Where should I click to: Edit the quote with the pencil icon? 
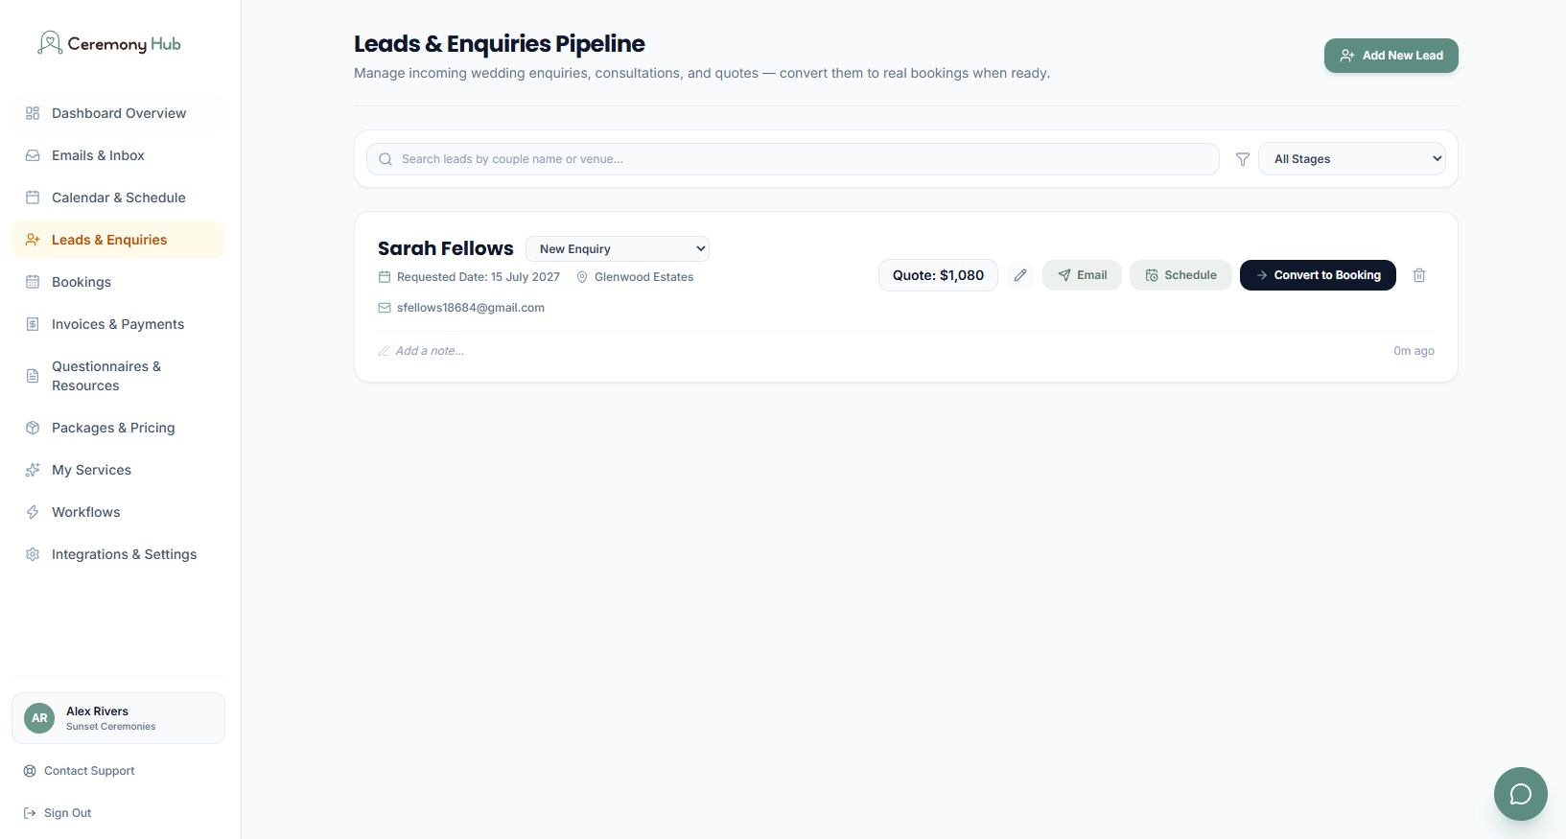click(x=1020, y=275)
